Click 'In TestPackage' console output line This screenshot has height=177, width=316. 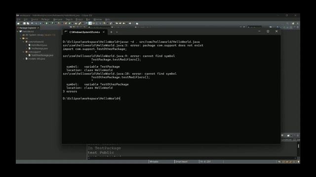pyautogui.click(x=104, y=148)
